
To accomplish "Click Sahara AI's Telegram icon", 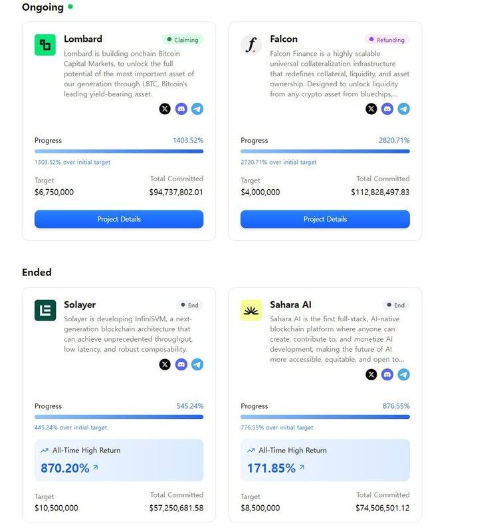I will tap(404, 374).
